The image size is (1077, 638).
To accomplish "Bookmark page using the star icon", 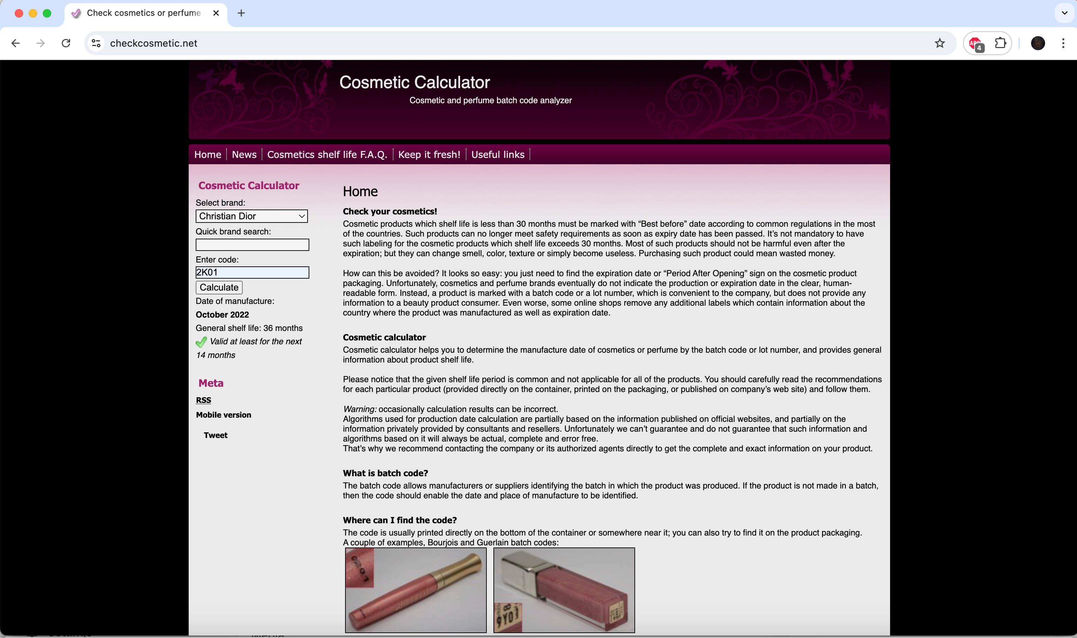I will (x=940, y=43).
